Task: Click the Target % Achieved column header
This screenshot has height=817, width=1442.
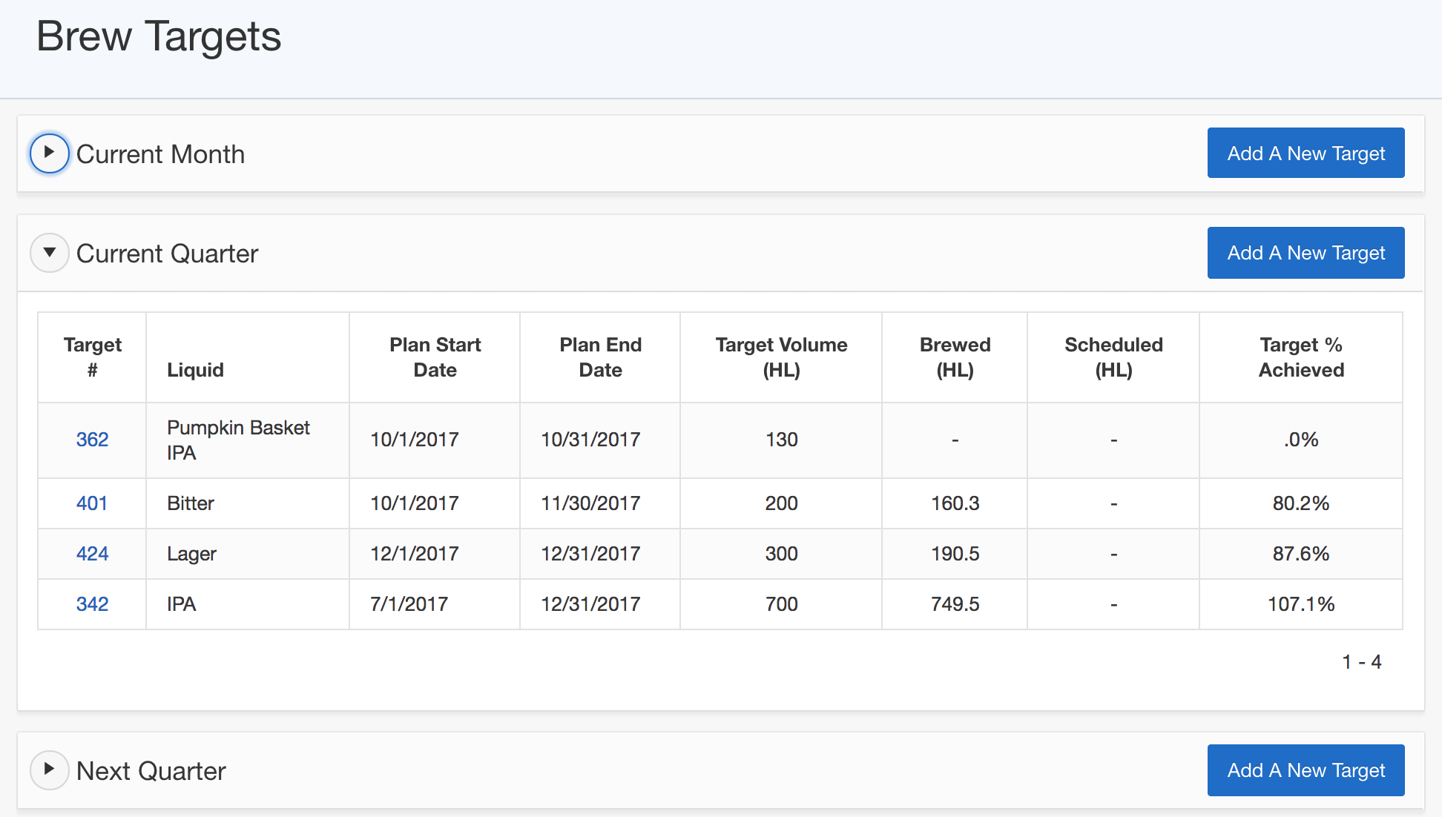Action: (1301, 357)
